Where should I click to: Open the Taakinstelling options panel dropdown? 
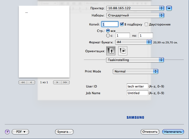tap(135, 60)
